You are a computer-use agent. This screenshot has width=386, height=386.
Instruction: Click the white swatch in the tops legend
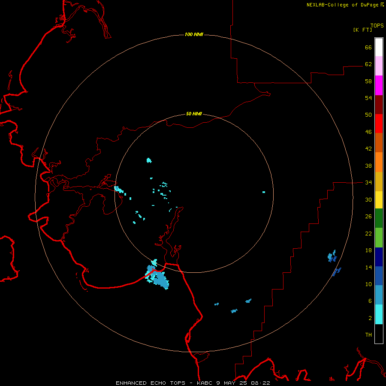pyautogui.click(x=379, y=47)
